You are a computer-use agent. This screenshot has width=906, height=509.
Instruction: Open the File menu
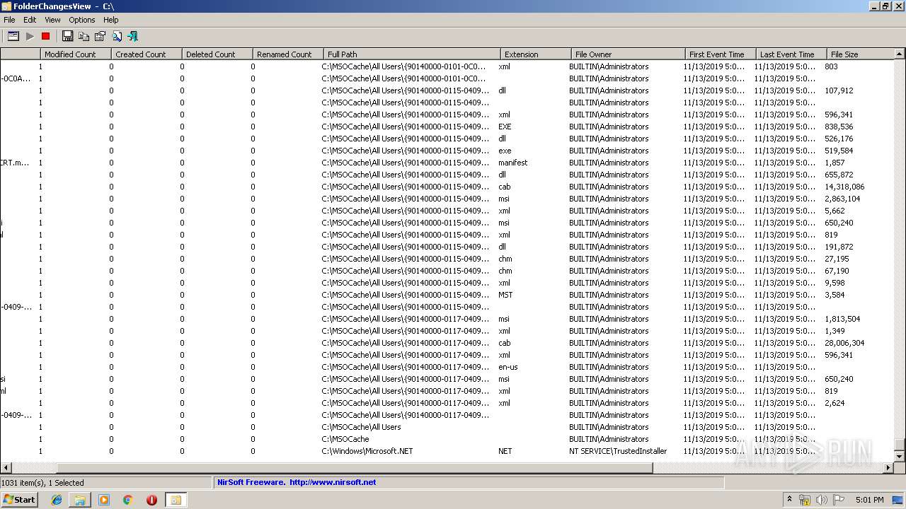point(9,20)
